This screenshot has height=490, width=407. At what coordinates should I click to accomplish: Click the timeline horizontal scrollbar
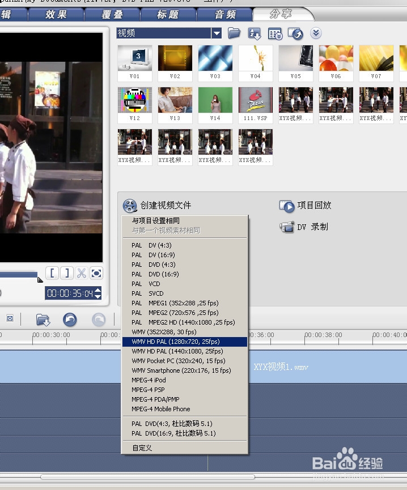pos(147,477)
